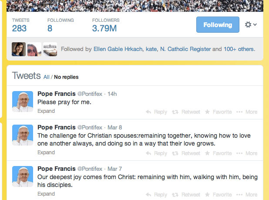
Task: Expand the 'deepest joy' Mar 7 tweet
Action: click(x=46, y=194)
